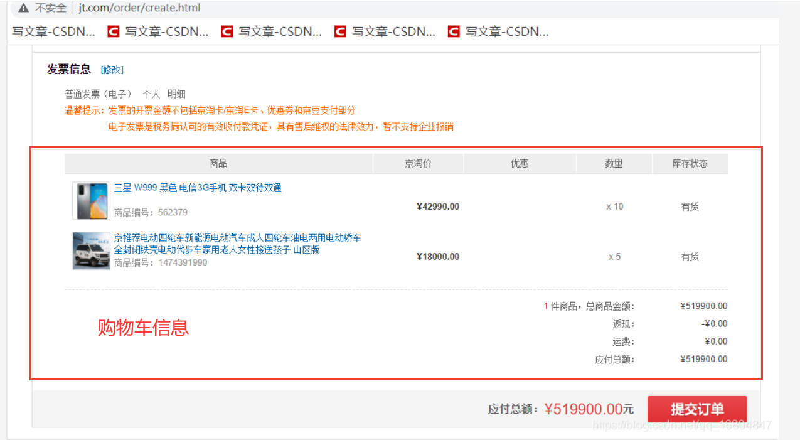Viewport: 800px width, 440px height.
Task: Click the price ¥18000.00
Action: 438,257
